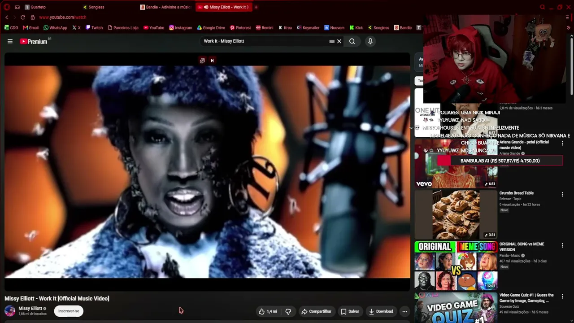This screenshot has height=323, width=574.
Task: Reload the current YouTube page
Action: [x=23, y=17]
